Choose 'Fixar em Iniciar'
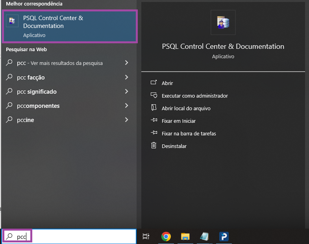The width and height of the screenshot is (309, 244). 179,121
